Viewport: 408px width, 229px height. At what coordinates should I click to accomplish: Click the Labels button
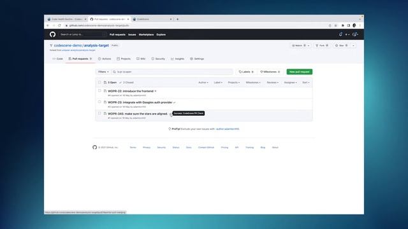(246, 72)
